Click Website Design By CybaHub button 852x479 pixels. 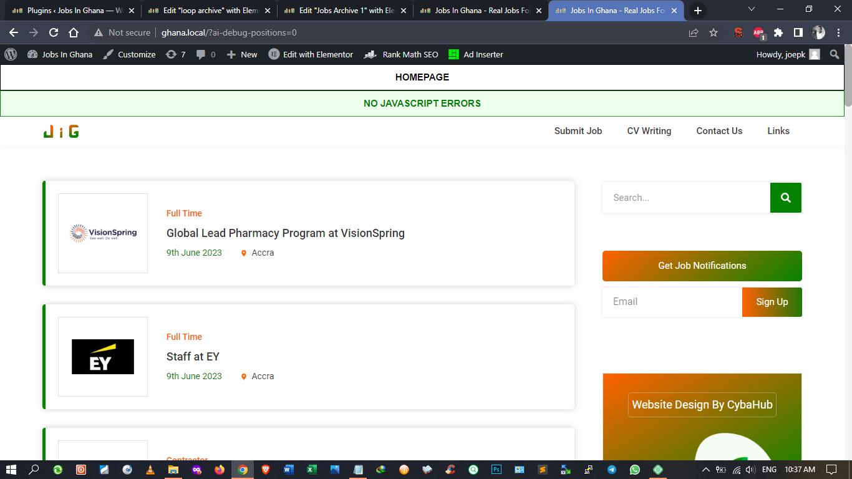point(702,405)
